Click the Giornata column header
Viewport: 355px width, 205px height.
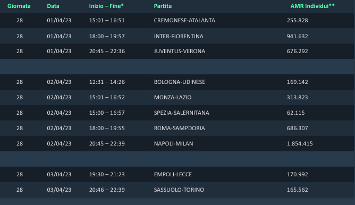coord(19,6)
